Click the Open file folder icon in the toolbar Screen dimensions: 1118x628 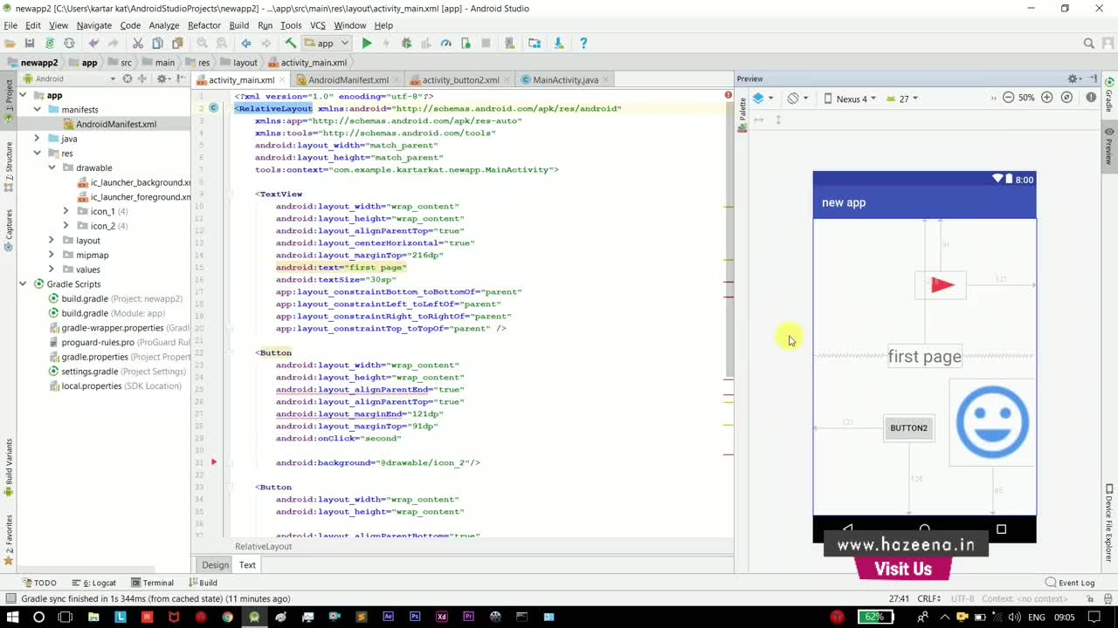pyautogui.click(x=10, y=43)
